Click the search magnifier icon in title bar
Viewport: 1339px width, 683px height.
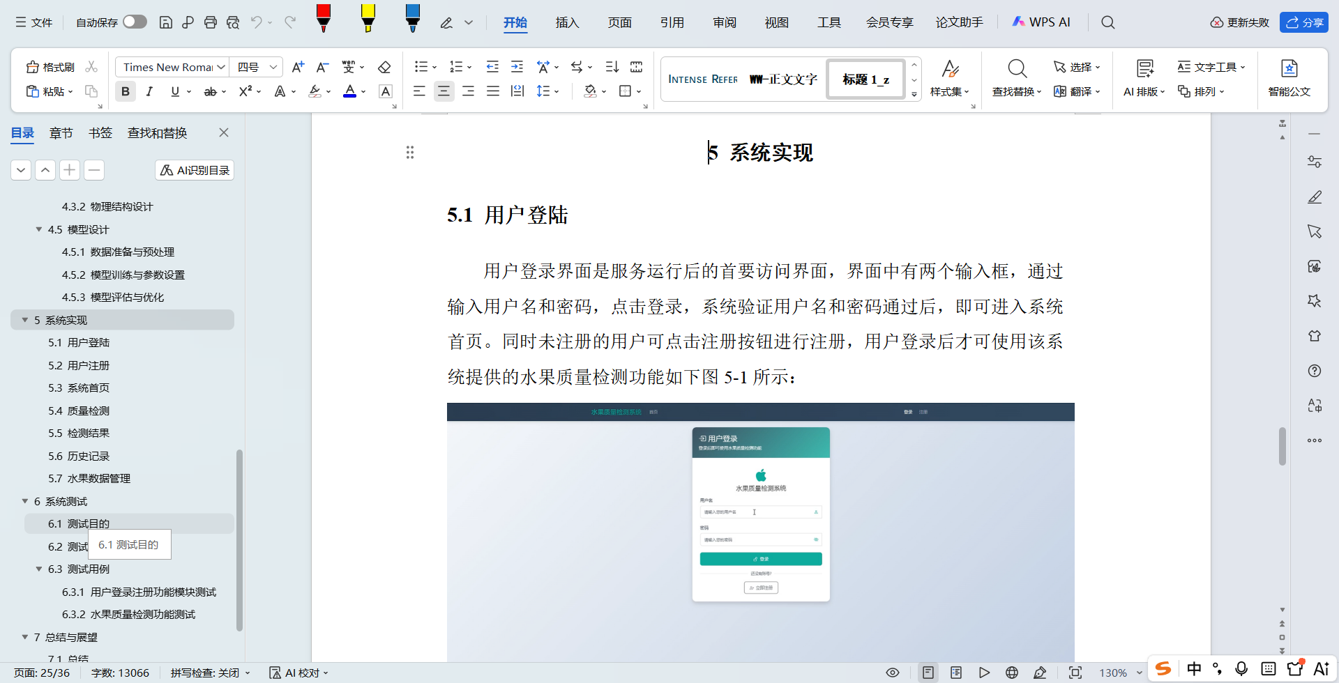pyautogui.click(x=1107, y=22)
